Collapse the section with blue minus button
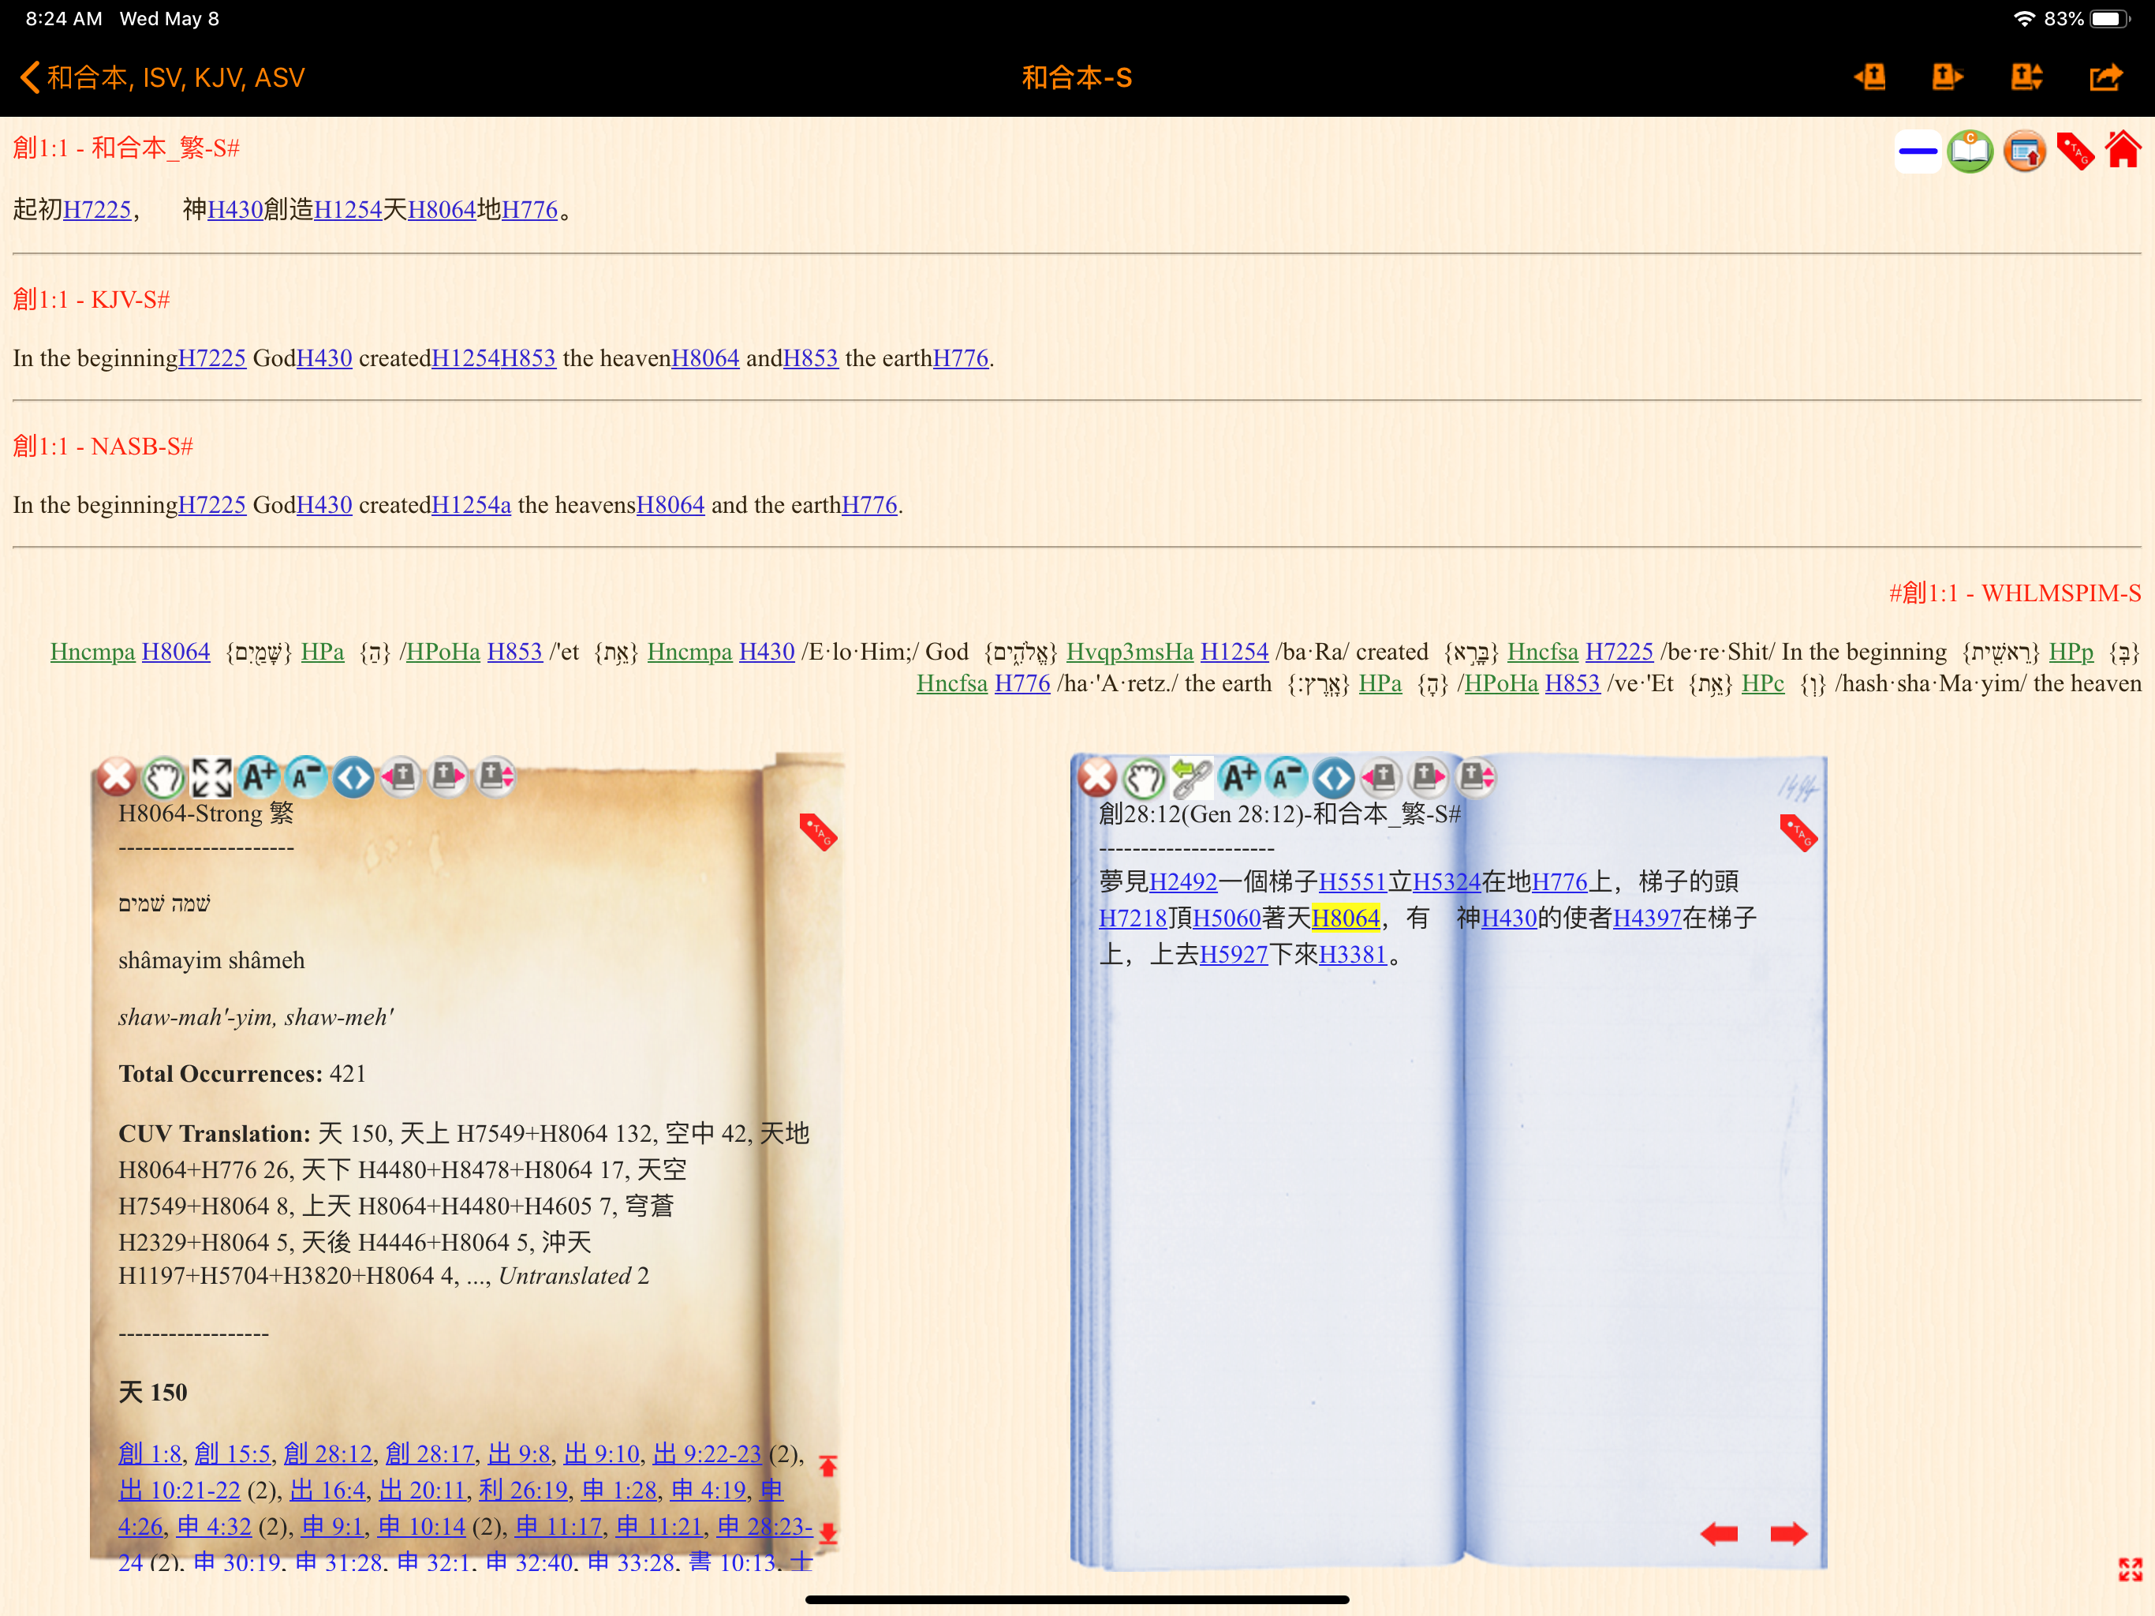 1918,152
